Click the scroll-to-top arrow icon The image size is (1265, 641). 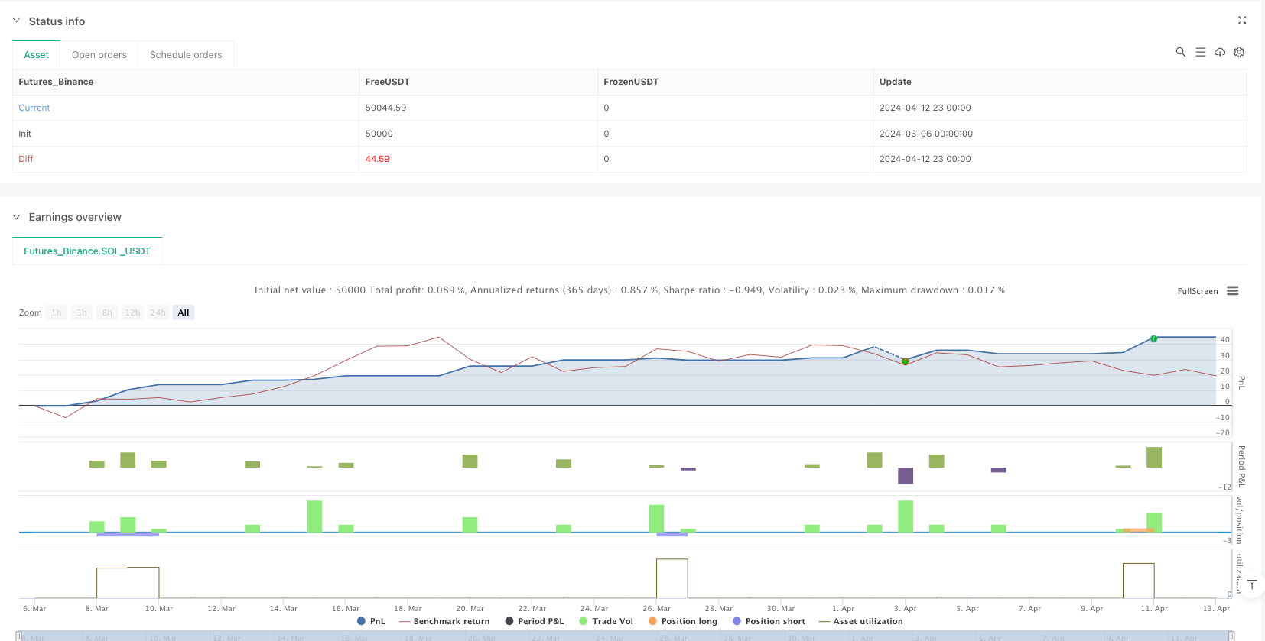[1252, 585]
